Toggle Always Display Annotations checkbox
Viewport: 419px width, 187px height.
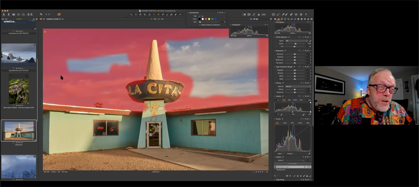pyautogui.click(x=200, y=25)
